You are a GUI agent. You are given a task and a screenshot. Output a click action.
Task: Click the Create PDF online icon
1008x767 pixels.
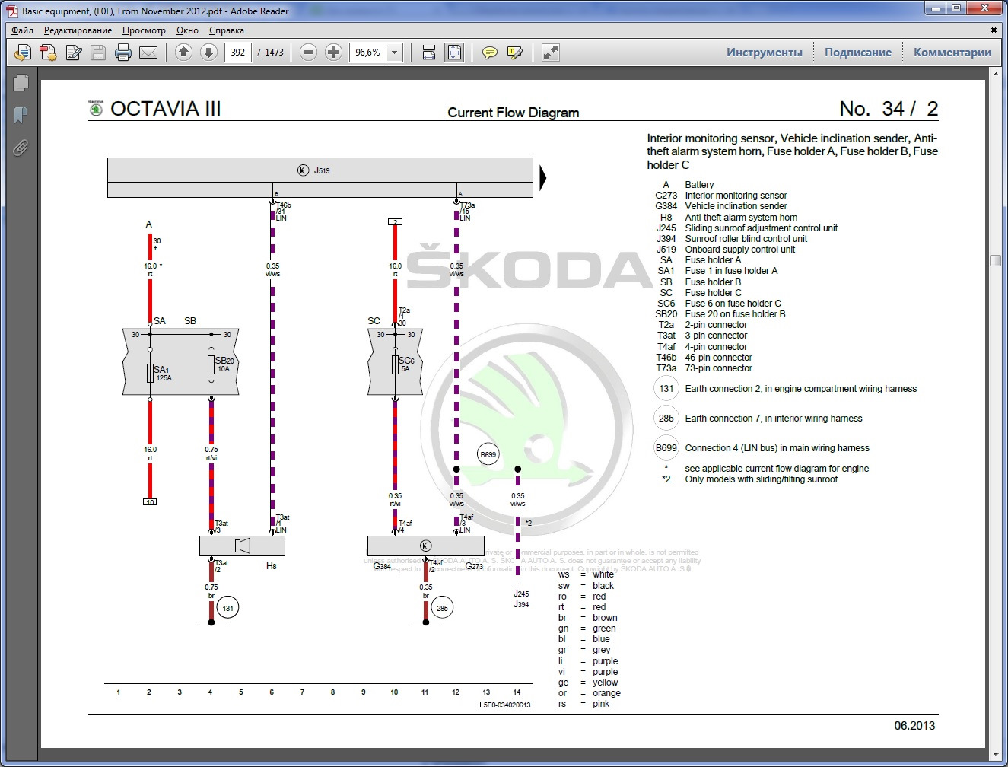(x=24, y=53)
